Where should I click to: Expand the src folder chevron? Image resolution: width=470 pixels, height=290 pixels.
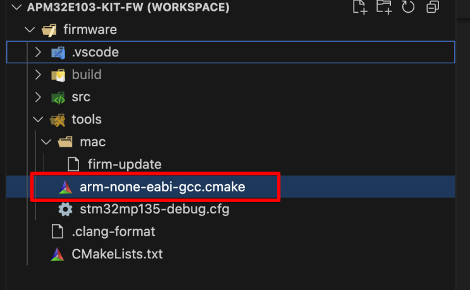(39, 97)
